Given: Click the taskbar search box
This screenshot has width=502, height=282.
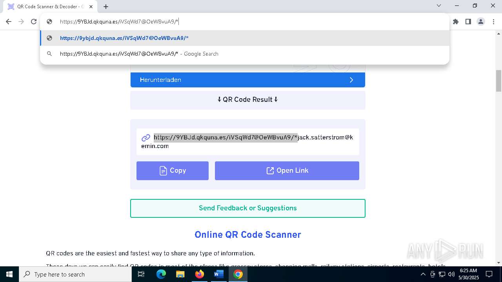Looking at the screenshot, I should pos(75,274).
